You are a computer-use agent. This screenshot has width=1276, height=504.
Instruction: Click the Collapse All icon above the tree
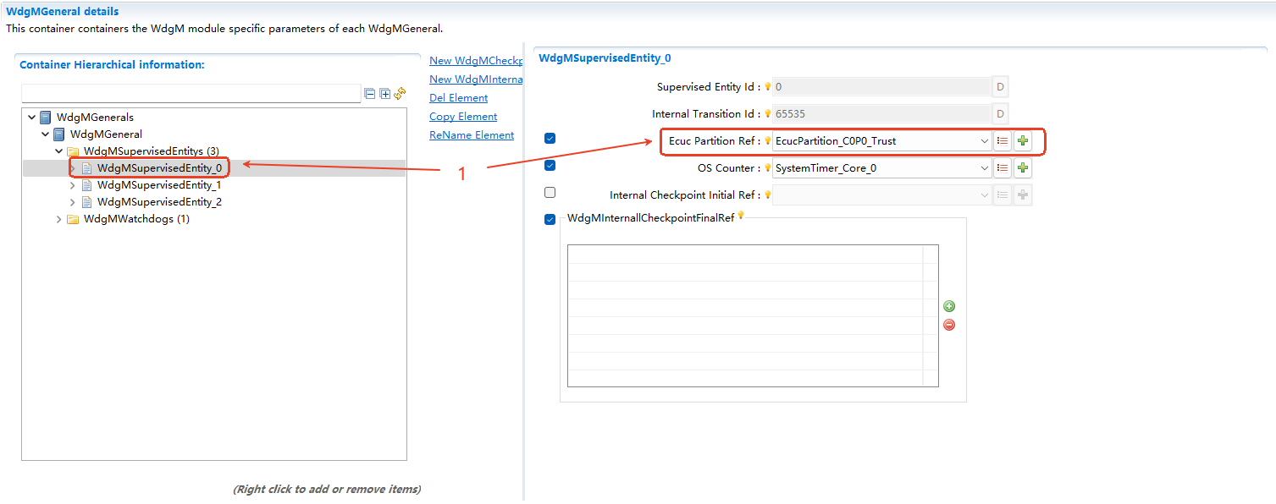(x=369, y=94)
